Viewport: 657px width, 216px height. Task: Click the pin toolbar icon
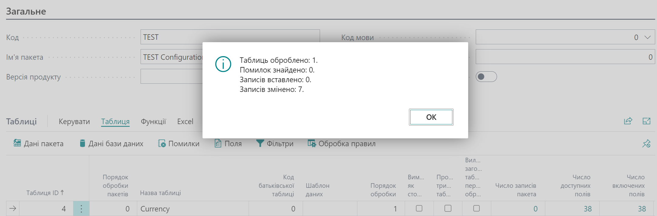coord(646,143)
